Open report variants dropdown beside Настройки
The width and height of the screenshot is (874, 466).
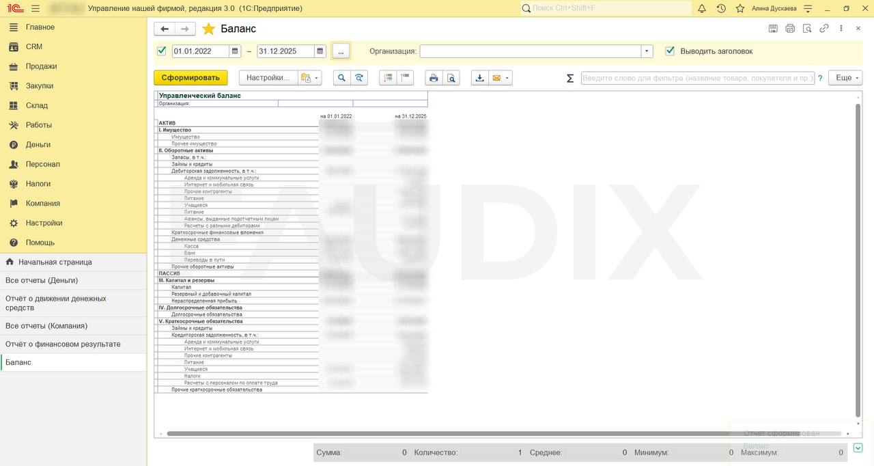pos(310,78)
